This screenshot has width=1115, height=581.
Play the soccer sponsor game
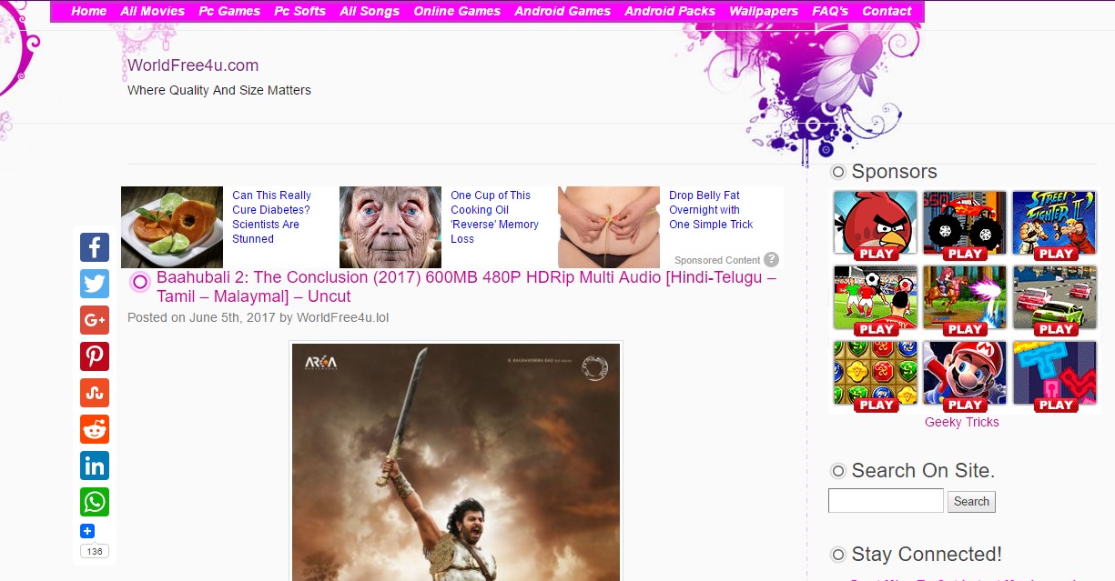875,300
